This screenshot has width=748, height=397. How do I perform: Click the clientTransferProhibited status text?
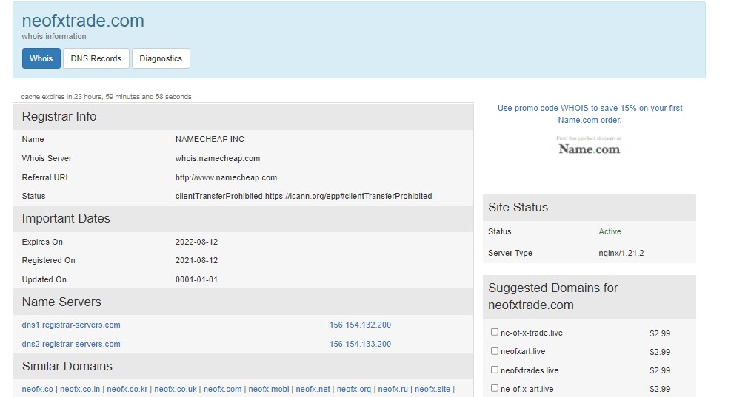[x=304, y=196]
